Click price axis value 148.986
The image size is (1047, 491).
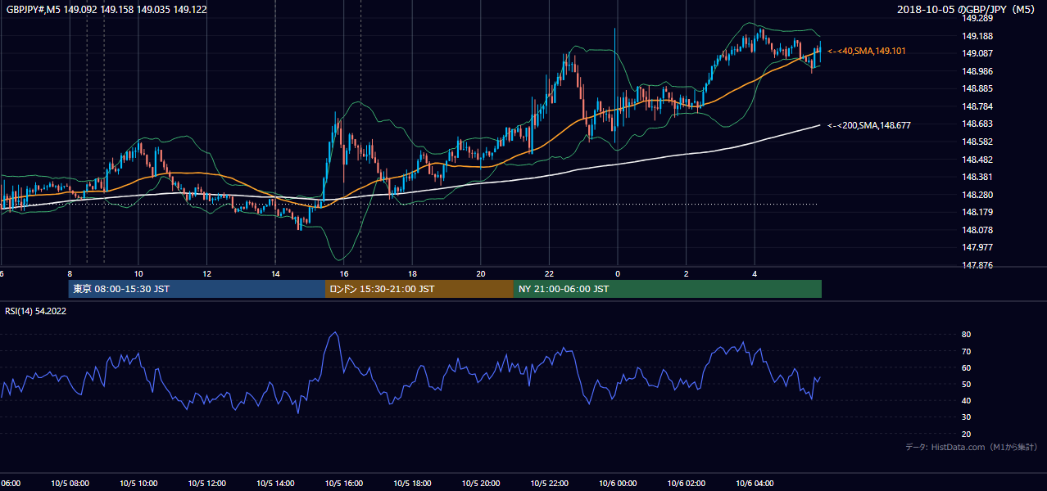(976, 71)
